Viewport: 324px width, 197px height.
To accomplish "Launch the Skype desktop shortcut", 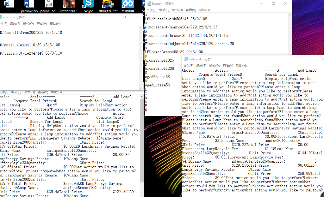I will click(x=89, y=6).
